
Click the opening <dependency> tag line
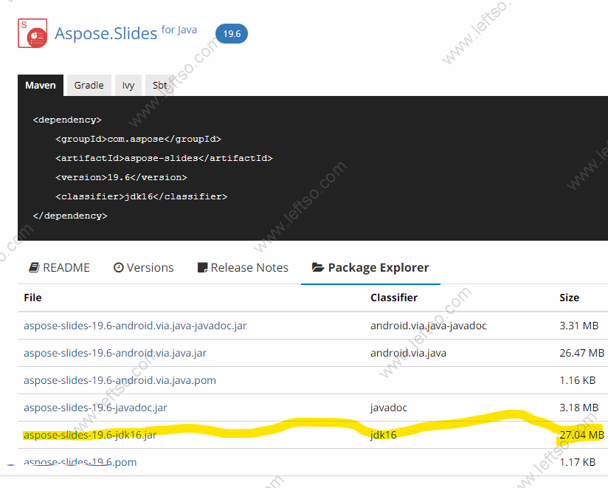pyautogui.click(x=67, y=120)
